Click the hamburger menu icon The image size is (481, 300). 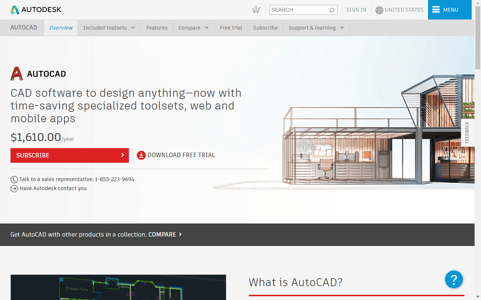[436, 10]
